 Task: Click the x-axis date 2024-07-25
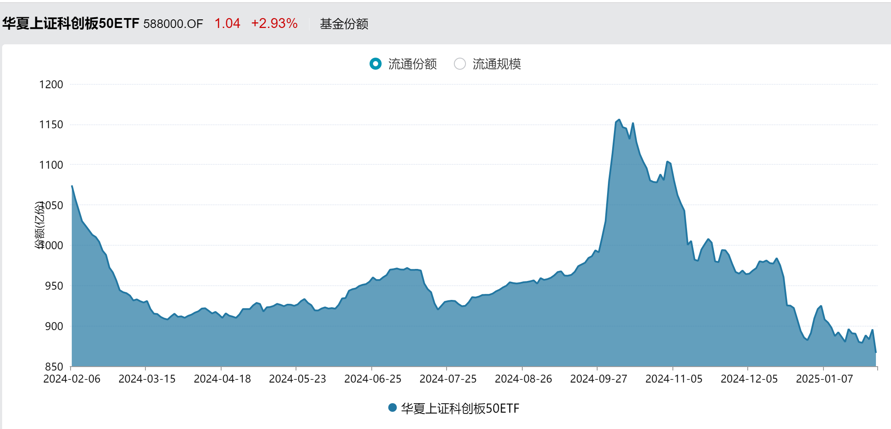448,379
